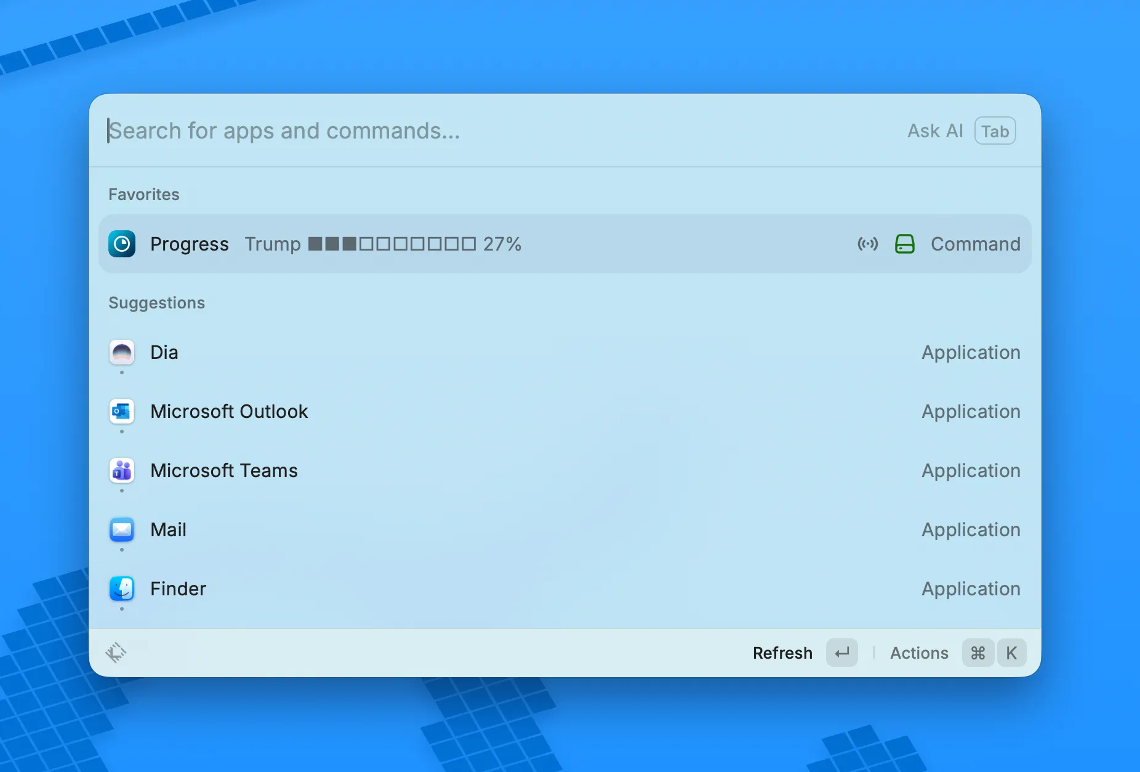This screenshot has height=772, width=1140.
Task: Click the Ask AI label
Action: coord(935,131)
